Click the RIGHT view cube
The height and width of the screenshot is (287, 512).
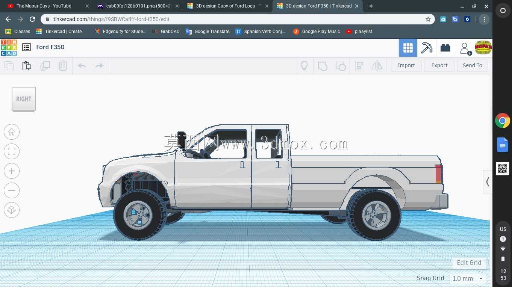24,99
